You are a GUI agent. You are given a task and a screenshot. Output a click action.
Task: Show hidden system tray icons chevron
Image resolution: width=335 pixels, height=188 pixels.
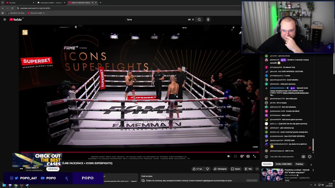tap(311, 185)
